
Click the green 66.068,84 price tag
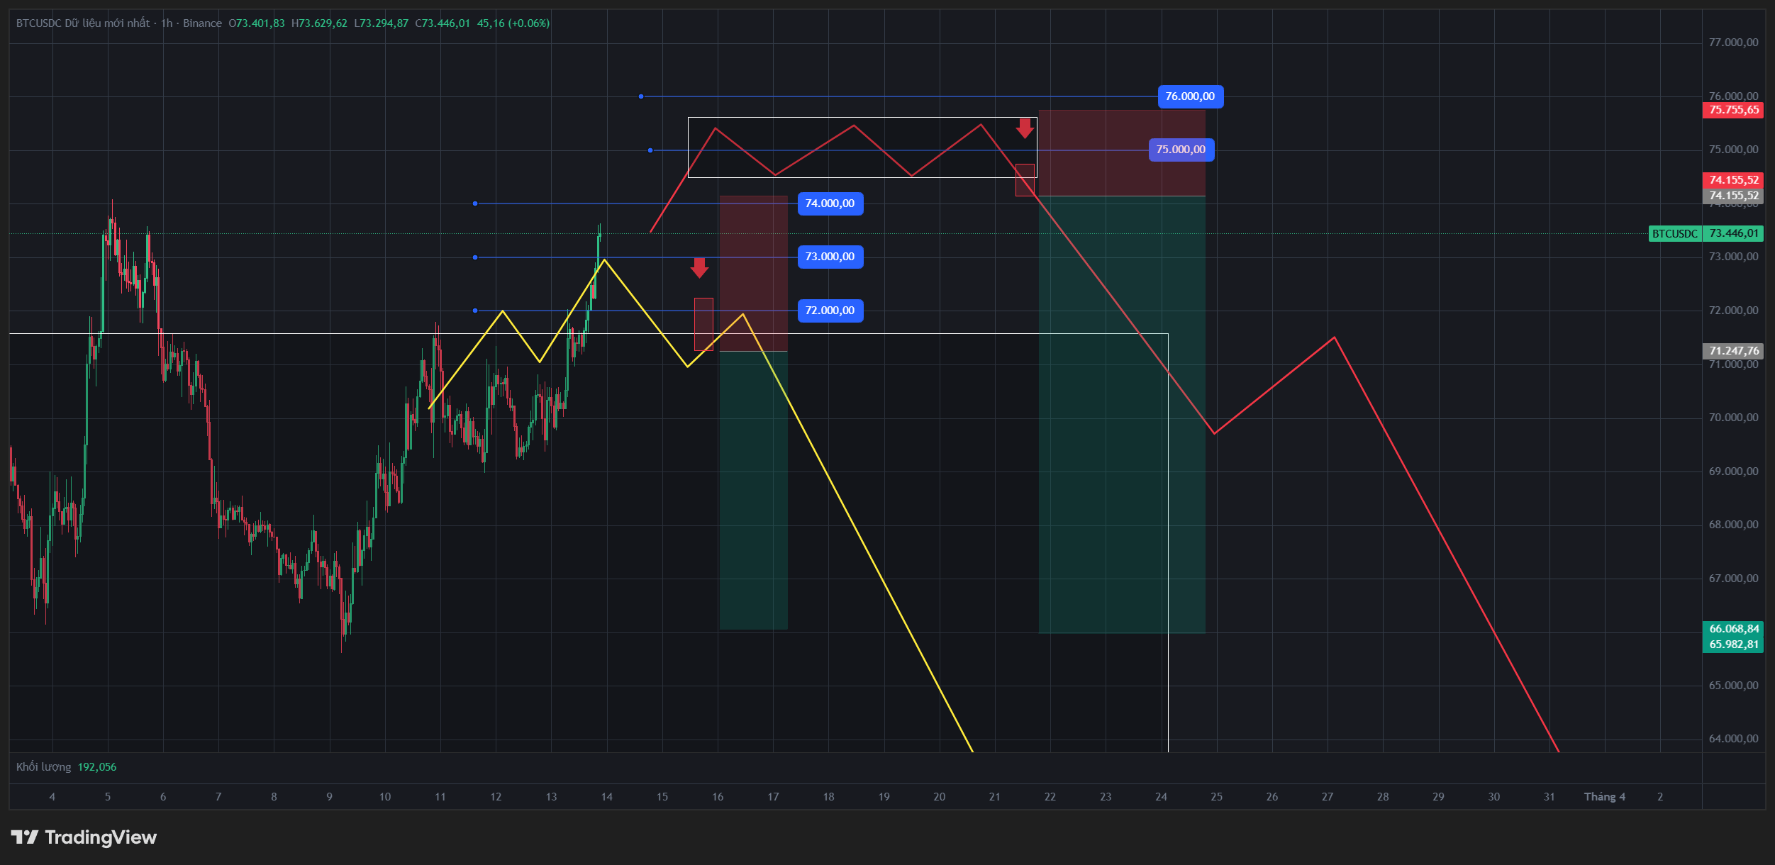(1733, 629)
